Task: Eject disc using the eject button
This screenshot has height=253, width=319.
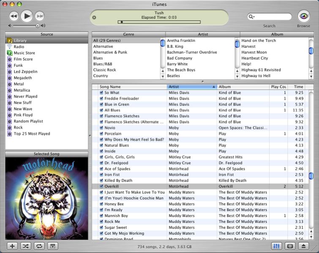Action: point(304,246)
